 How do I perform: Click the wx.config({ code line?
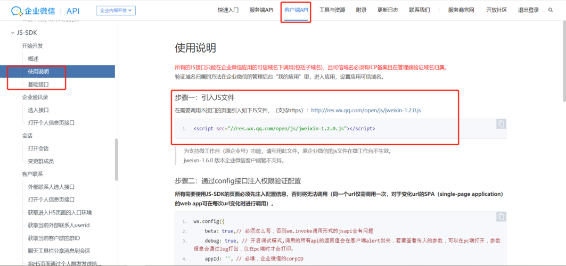[x=209, y=221]
